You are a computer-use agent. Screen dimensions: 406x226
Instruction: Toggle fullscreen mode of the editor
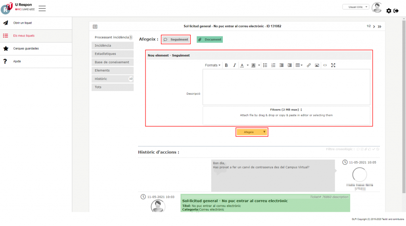pos(333,65)
